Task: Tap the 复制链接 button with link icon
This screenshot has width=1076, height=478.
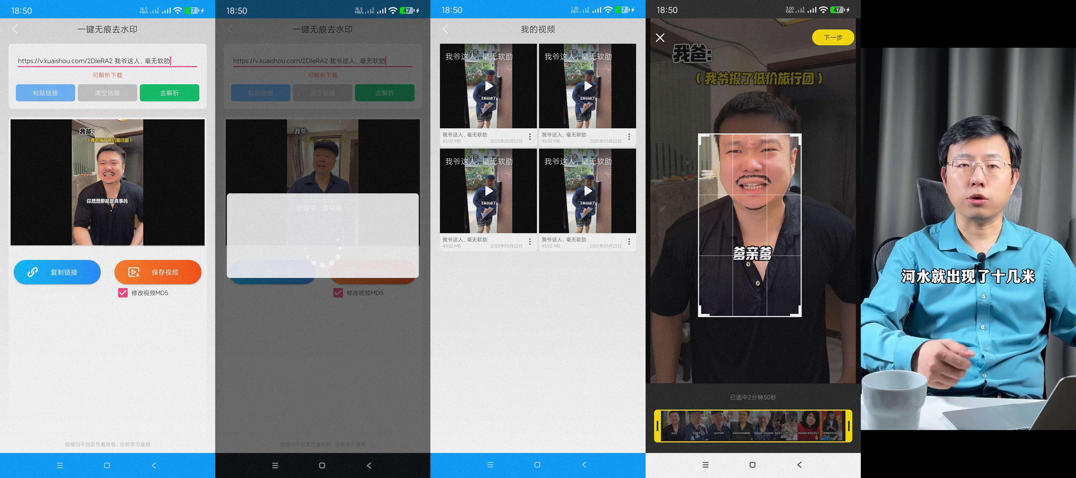Action: 57,272
